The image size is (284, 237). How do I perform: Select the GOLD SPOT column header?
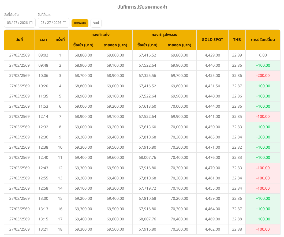(212, 40)
